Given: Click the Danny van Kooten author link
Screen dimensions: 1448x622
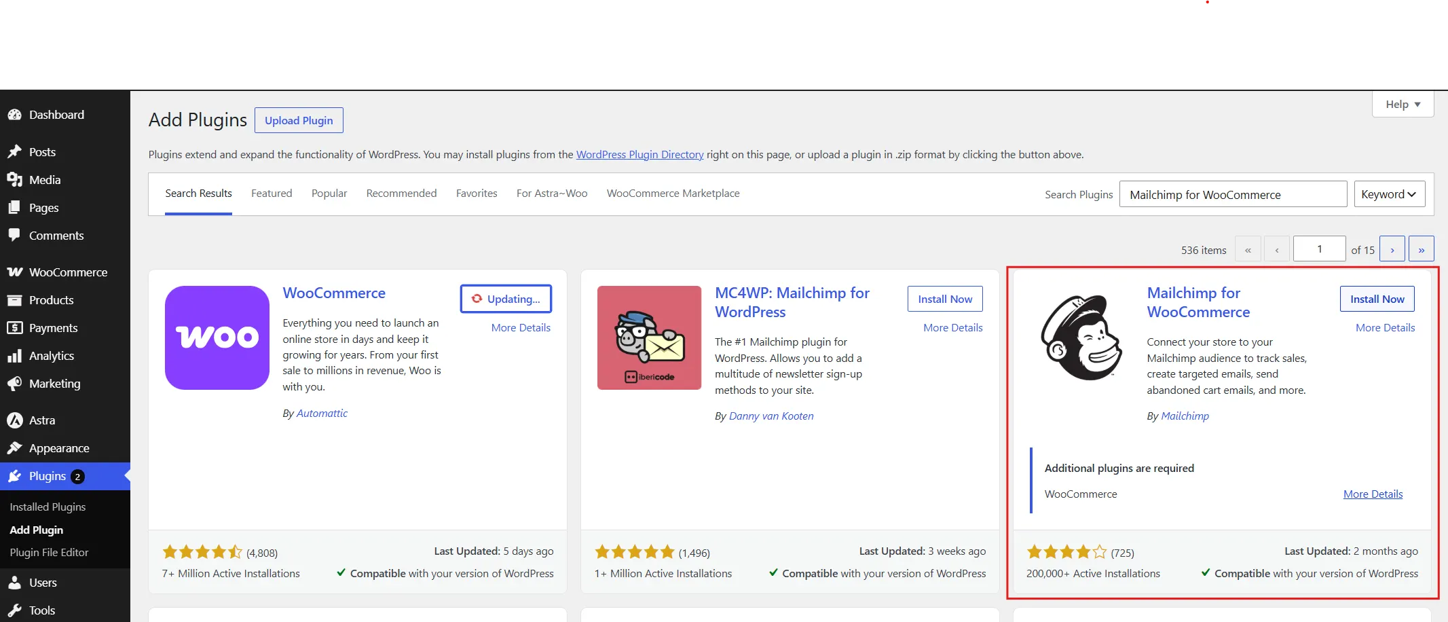Looking at the screenshot, I should click(x=771, y=416).
